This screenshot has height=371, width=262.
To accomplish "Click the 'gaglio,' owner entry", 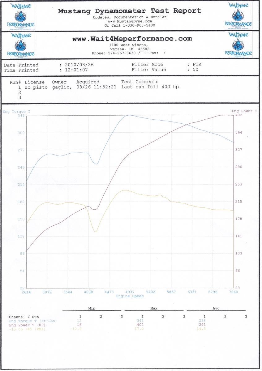I will pyautogui.click(x=62, y=87).
